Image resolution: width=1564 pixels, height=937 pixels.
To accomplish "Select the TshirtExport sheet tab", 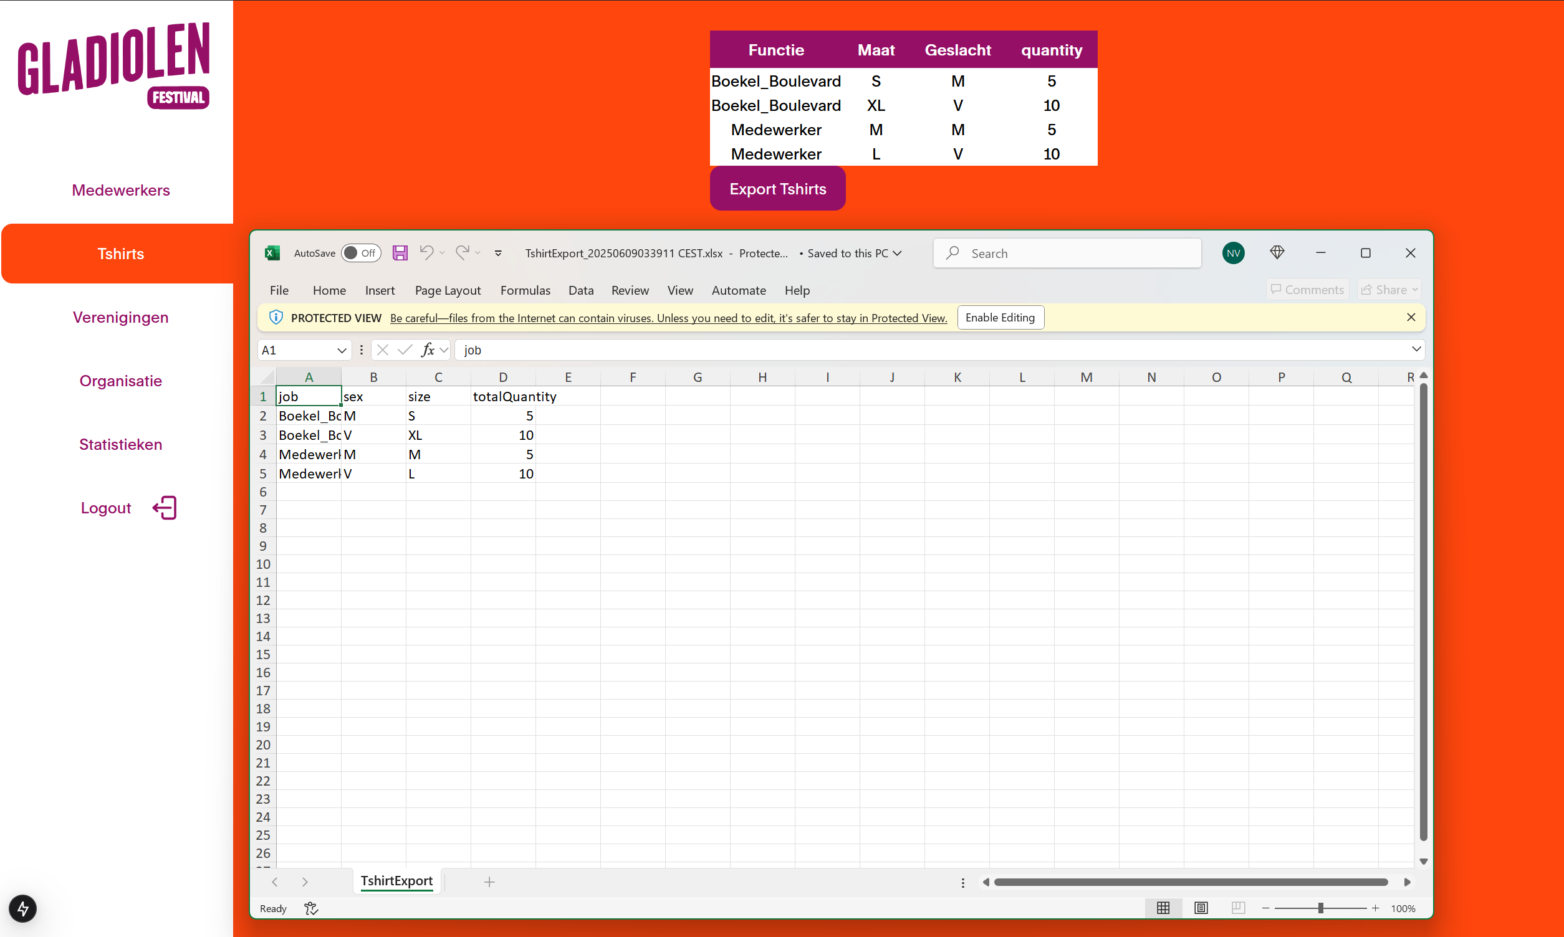I will (x=396, y=881).
